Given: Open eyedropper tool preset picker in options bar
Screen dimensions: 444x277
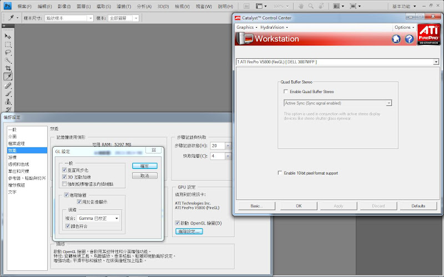Looking at the screenshot, I should pyautogui.click(x=13, y=18).
